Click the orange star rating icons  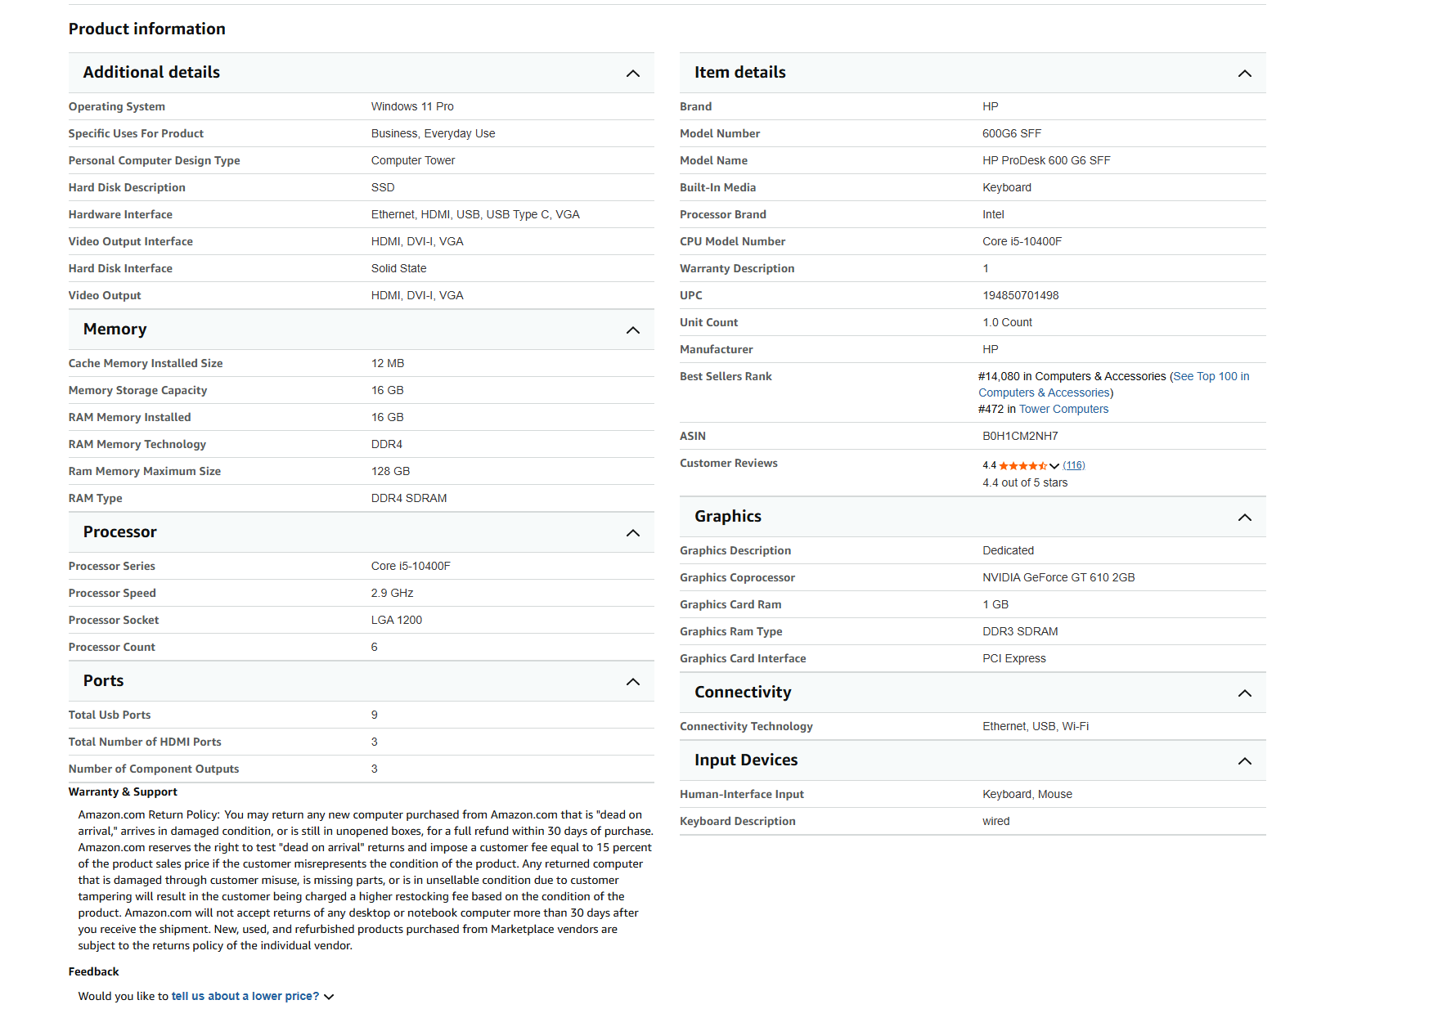[1022, 465]
